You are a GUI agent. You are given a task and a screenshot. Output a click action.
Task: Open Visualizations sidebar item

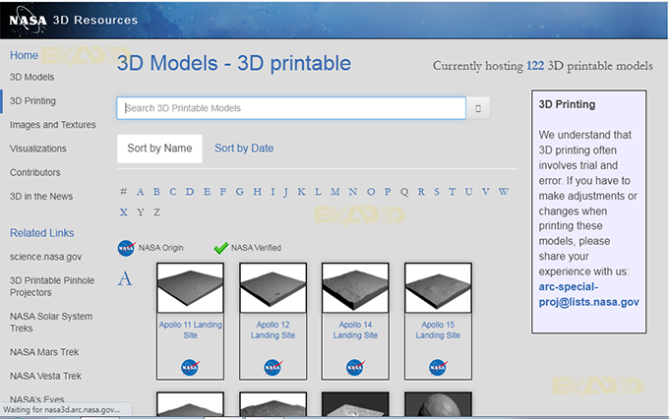click(38, 149)
